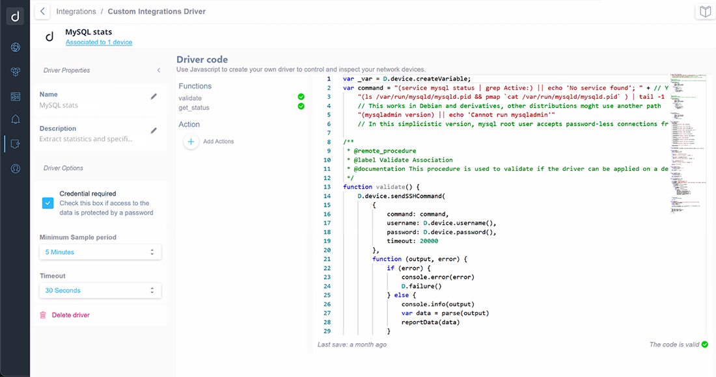716x377 pixels.
Task: Edit the driver Name with pencil icon
Action: point(154,96)
